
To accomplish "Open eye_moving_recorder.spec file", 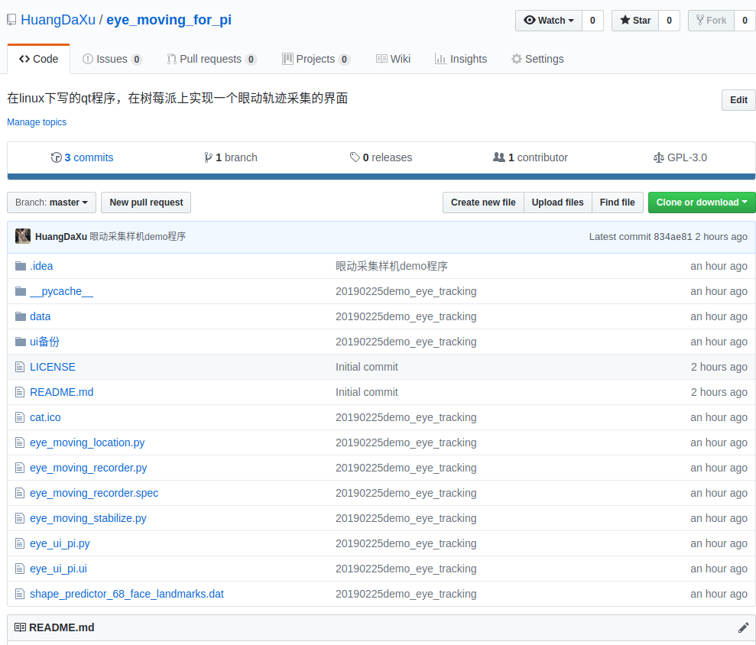I will tap(94, 493).
